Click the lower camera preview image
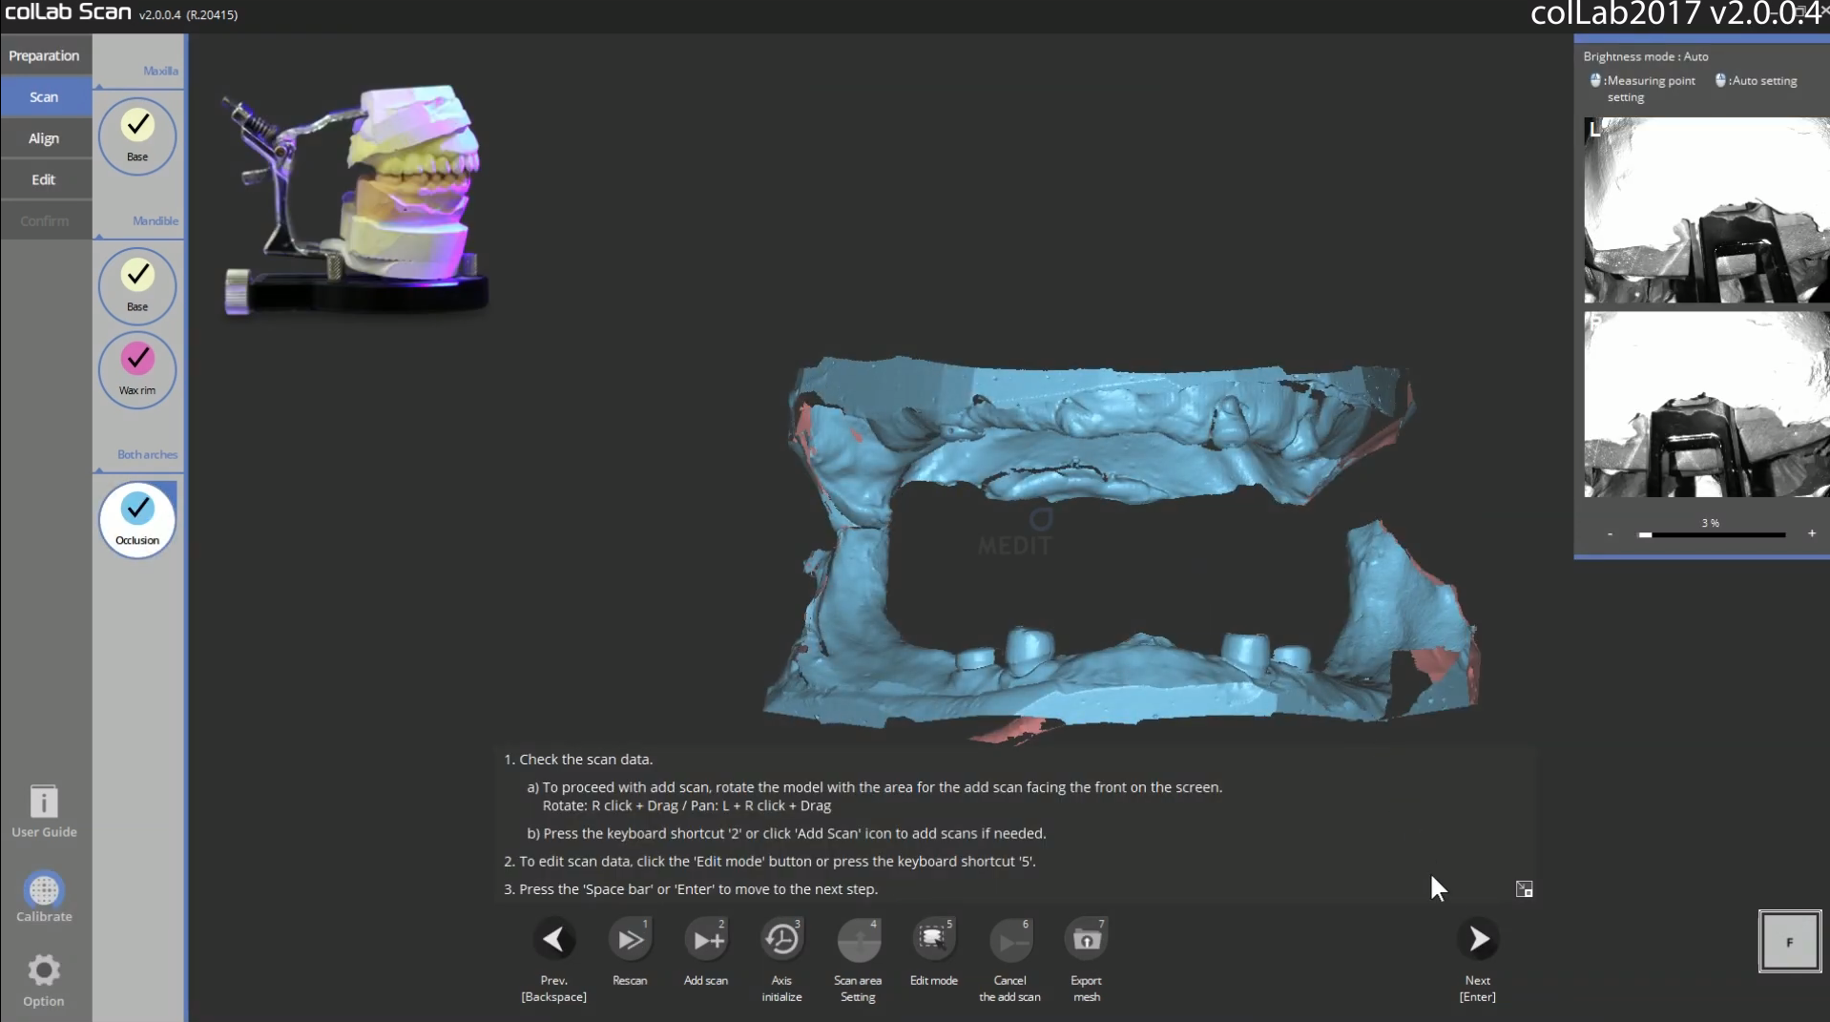This screenshot has width=1830, height=1022. coord(1707,405)
